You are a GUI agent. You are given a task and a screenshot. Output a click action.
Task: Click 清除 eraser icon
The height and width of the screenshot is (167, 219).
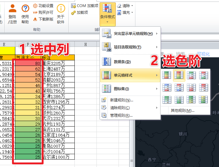[x=119, y=6]
